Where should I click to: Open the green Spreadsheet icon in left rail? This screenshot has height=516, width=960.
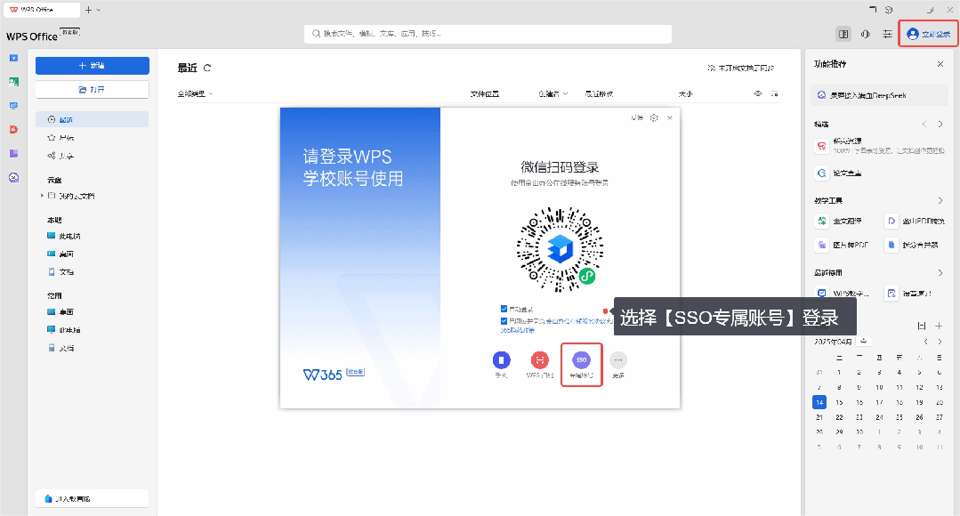point(13,82)
